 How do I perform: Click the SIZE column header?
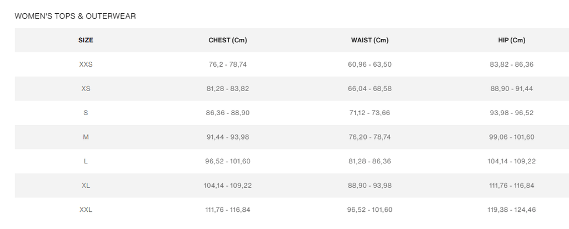point(86,40)
